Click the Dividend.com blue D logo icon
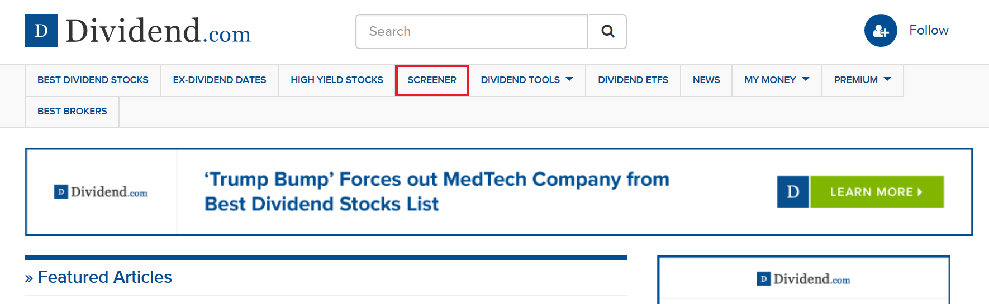Viewport: 989px width, 304px height. click(x=41, y=31)
